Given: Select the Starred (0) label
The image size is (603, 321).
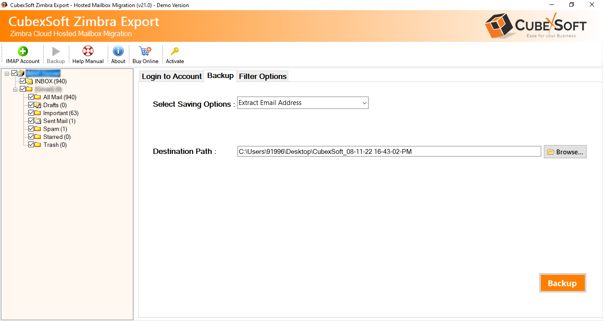Looking at the screenshot, I should tap(57, 137).
